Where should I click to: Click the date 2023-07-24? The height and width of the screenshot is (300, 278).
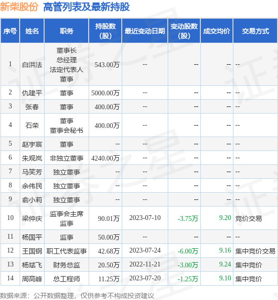(145, 250)
